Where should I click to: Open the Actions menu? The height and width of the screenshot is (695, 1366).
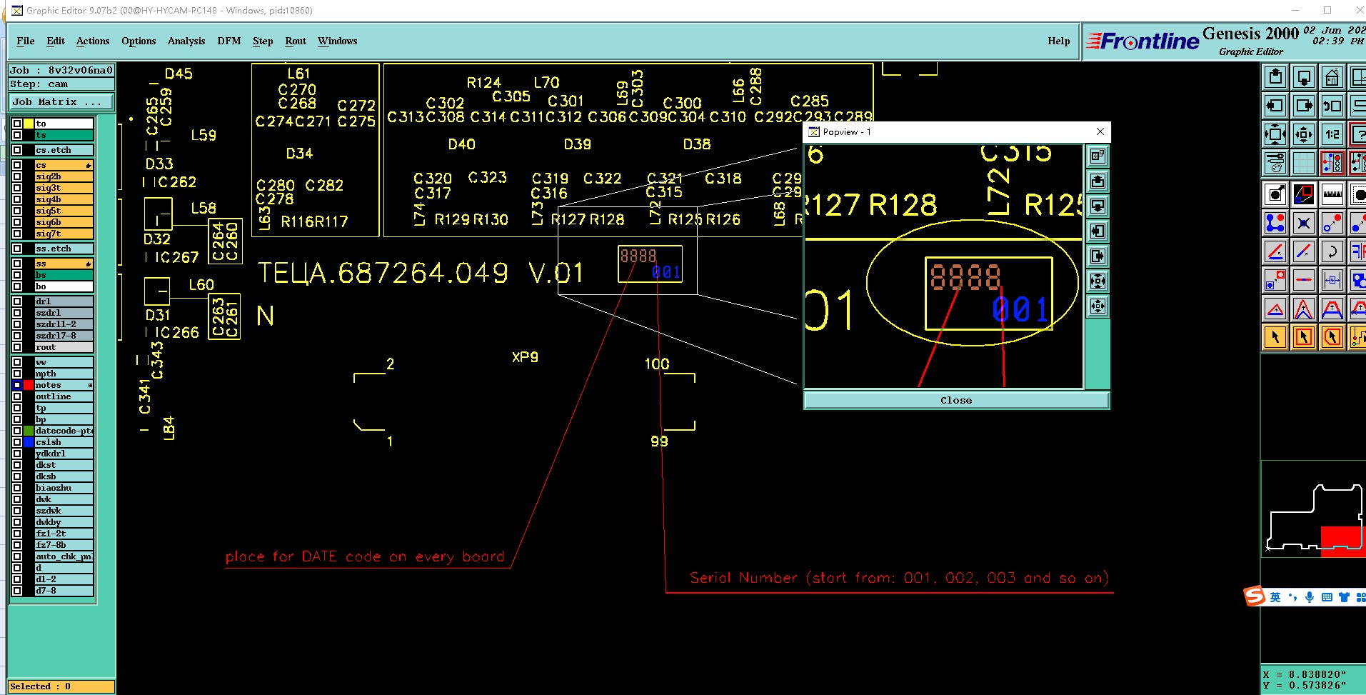click(93, 41)
